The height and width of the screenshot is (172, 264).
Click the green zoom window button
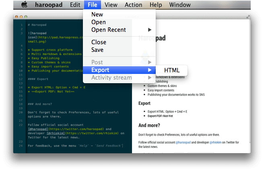(x=27, y=17)
